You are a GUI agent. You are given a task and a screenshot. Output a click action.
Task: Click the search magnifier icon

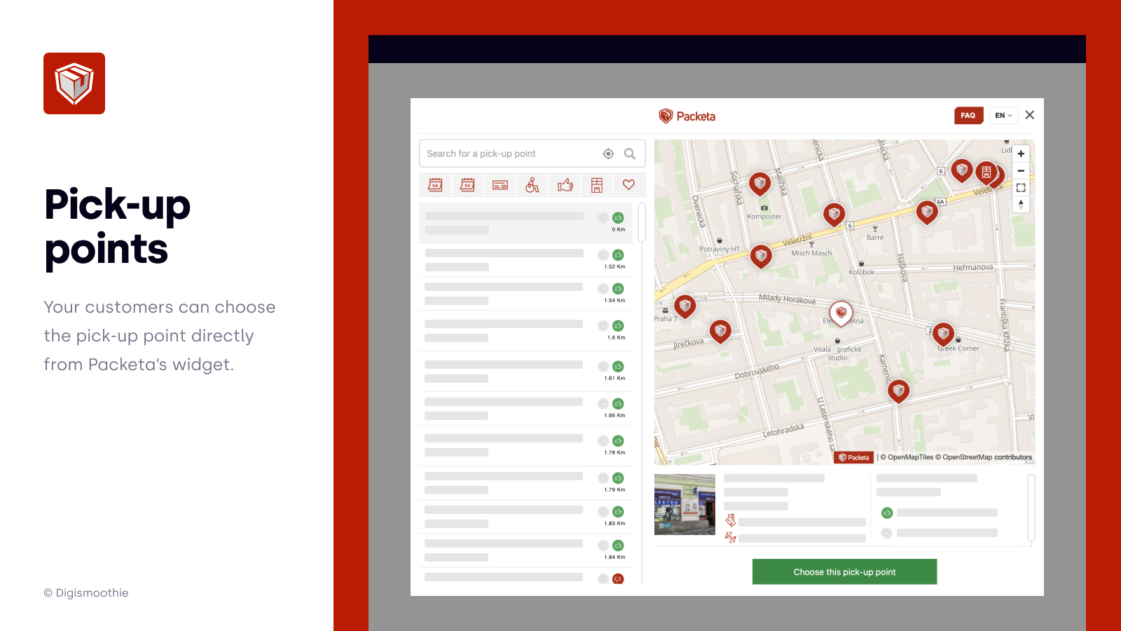pyautogui.click(x=630, y=154)
